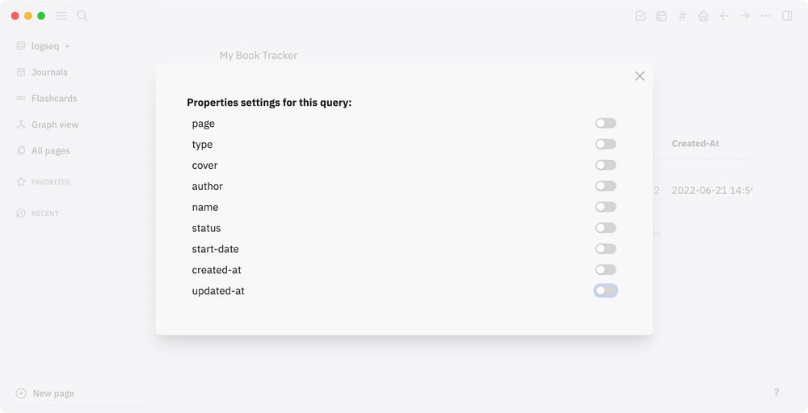Open Flashcards from the sidebar

tap(53, 99)
